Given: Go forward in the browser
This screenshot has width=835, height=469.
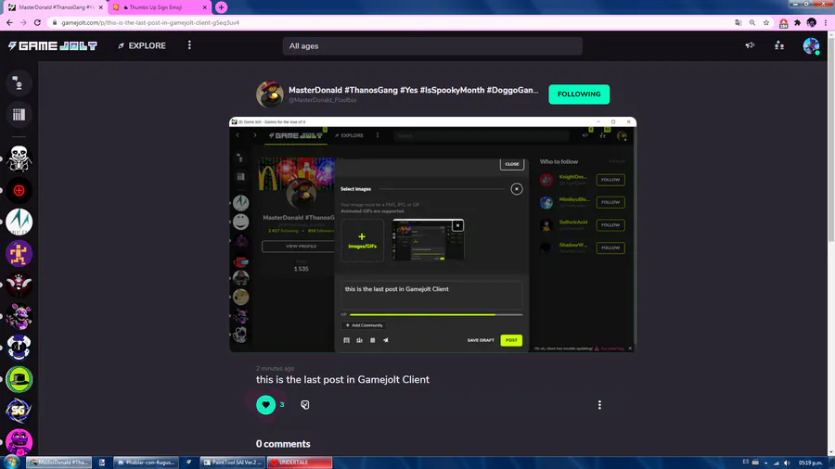Looking at the screenshot, I should click(x=23, y=23).
